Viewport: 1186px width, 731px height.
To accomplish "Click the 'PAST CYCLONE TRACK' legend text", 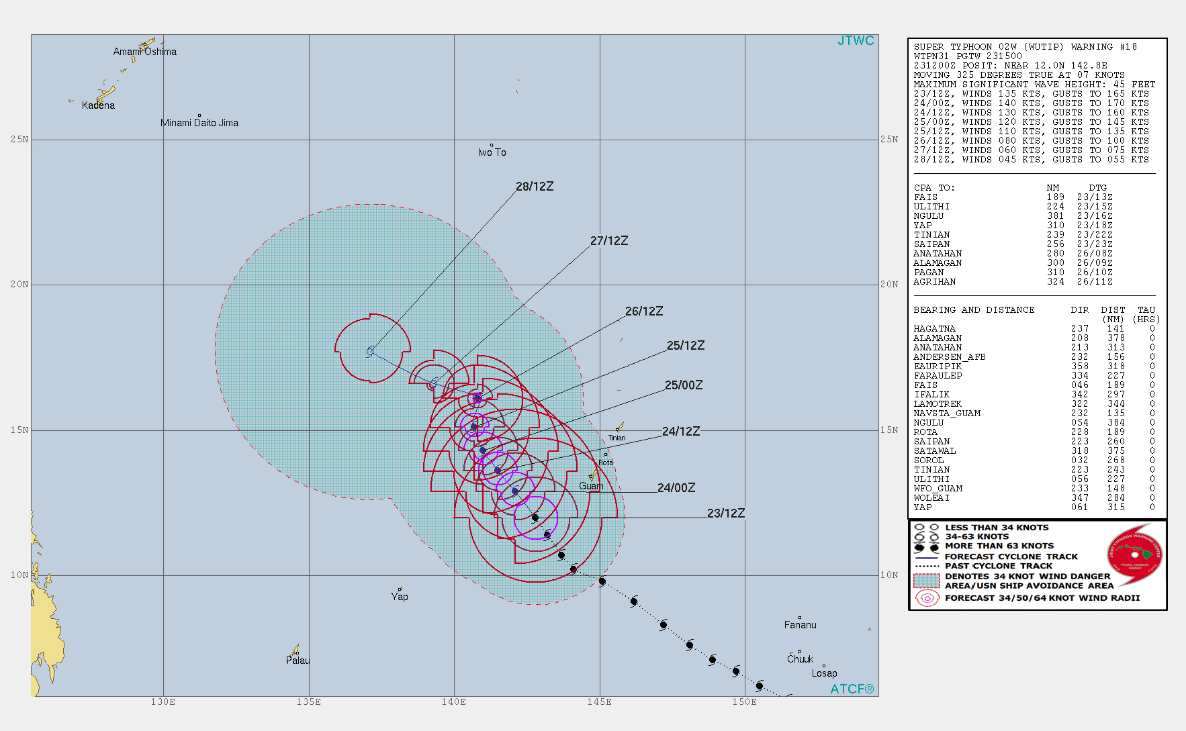I will [x=999, y=567].
